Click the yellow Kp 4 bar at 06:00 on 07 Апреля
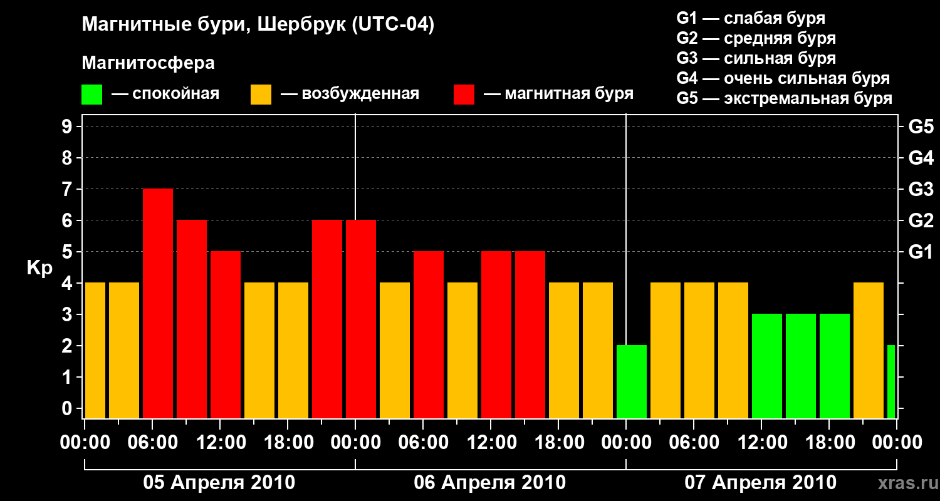The width and height of the screenshot is (940, 501). [699, 351]
